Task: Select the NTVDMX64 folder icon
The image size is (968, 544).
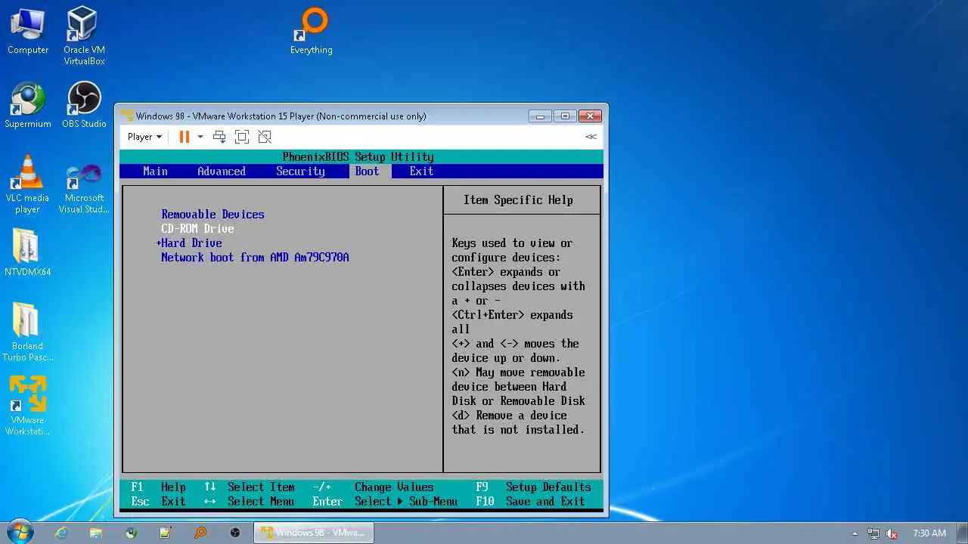Action: pyautogui.click(x=28, y=253)
